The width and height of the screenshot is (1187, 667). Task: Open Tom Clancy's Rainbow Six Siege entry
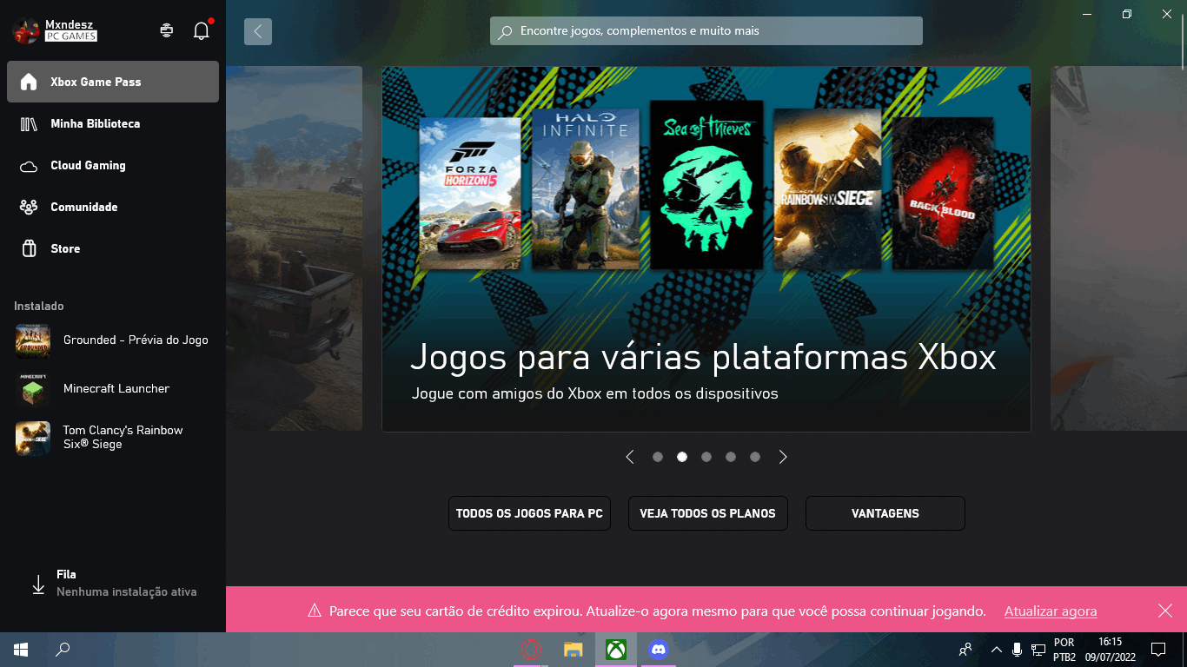[x=113, y=438]
